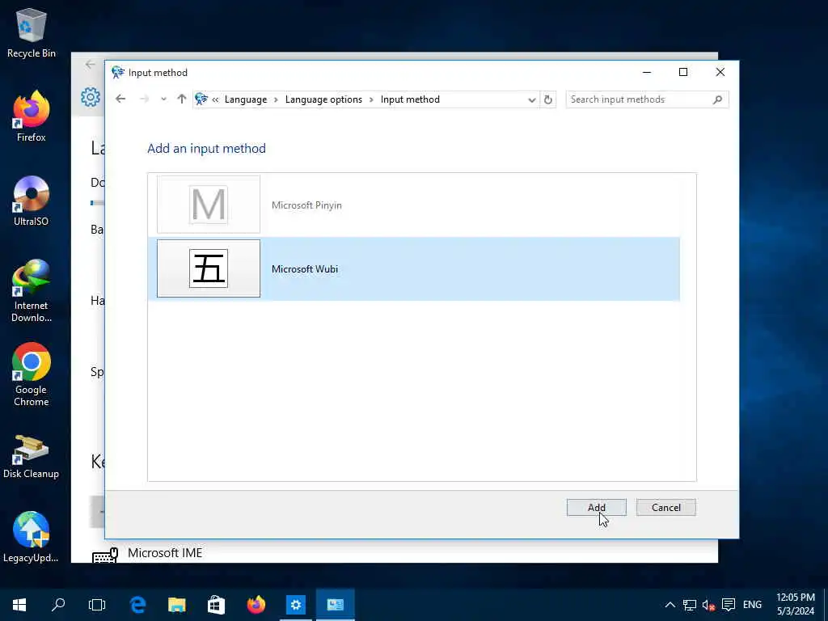
Task: Refresh the Input method window
Action: tap(548, 99)
